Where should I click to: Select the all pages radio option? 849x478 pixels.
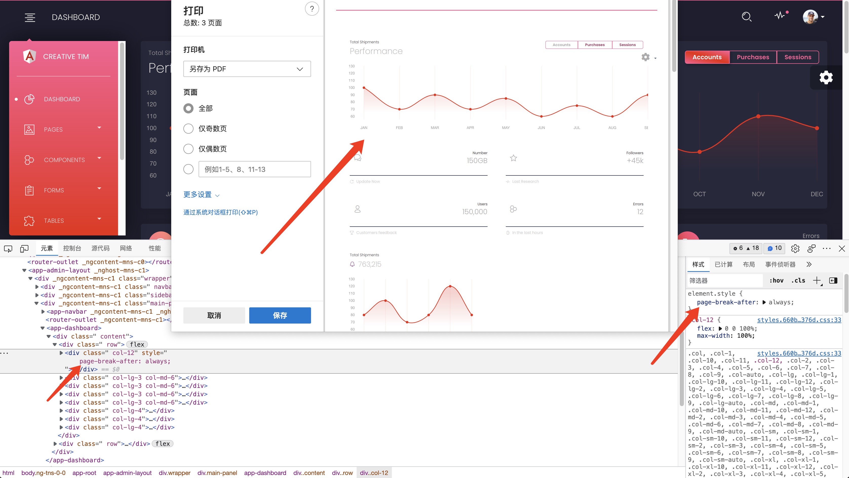[188, 108]
